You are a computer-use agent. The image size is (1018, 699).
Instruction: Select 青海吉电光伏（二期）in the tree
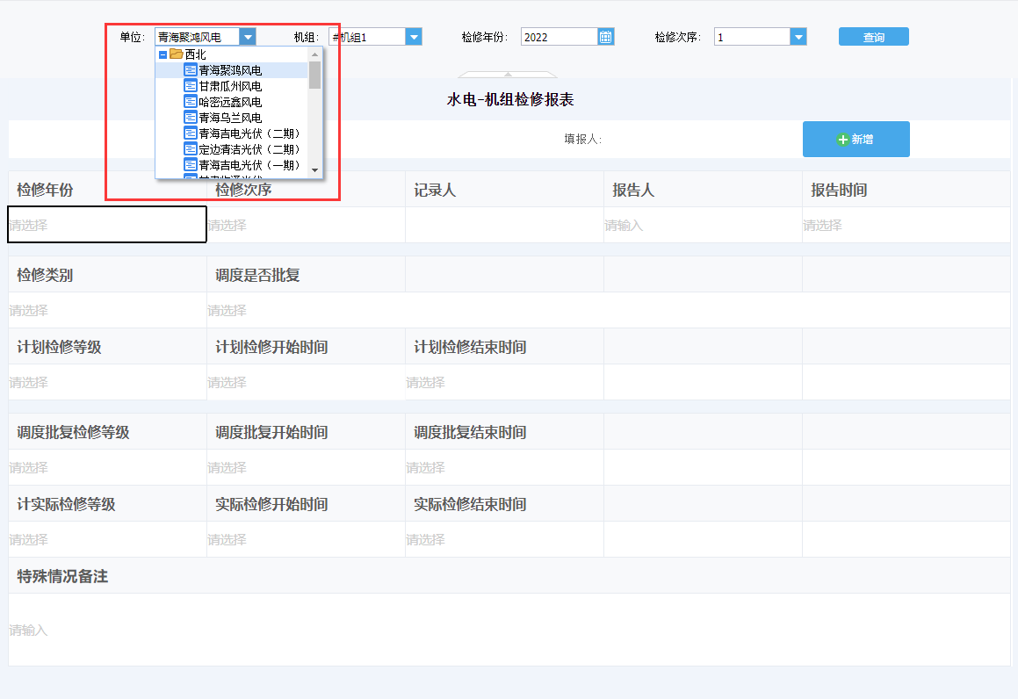coord(249,133)
